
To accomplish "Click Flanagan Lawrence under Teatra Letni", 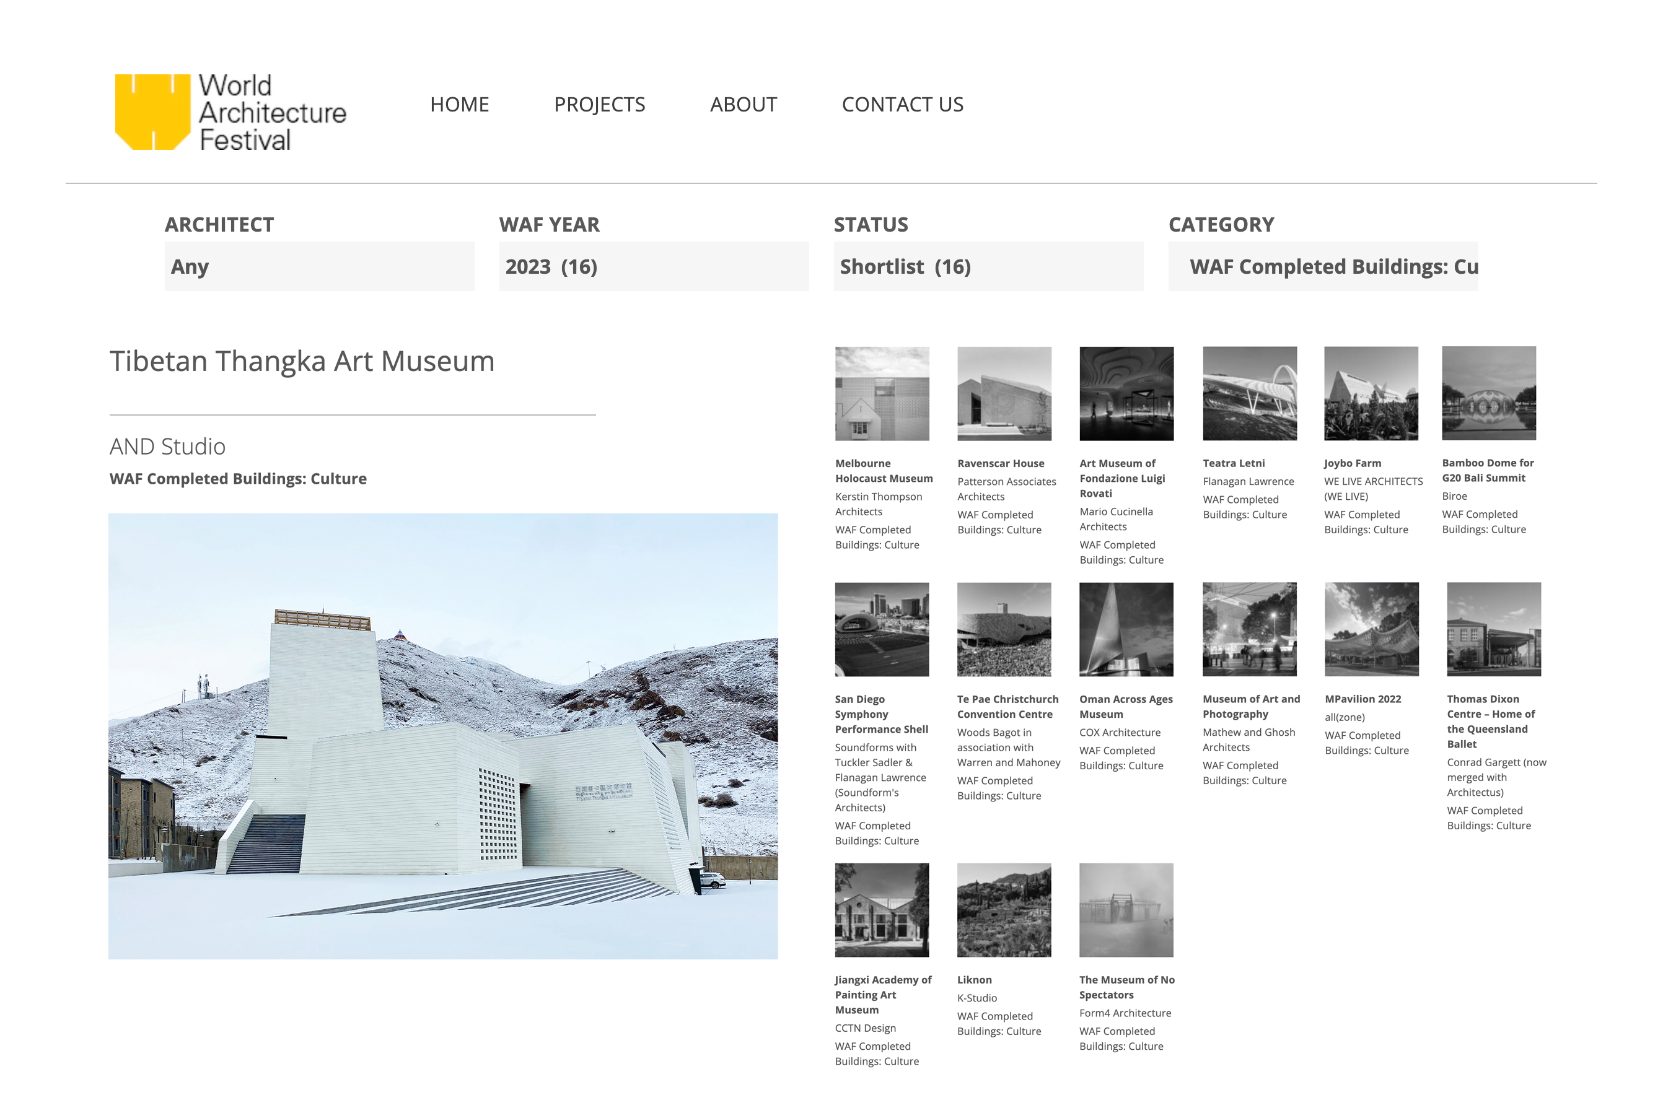I will point(1248,481).
